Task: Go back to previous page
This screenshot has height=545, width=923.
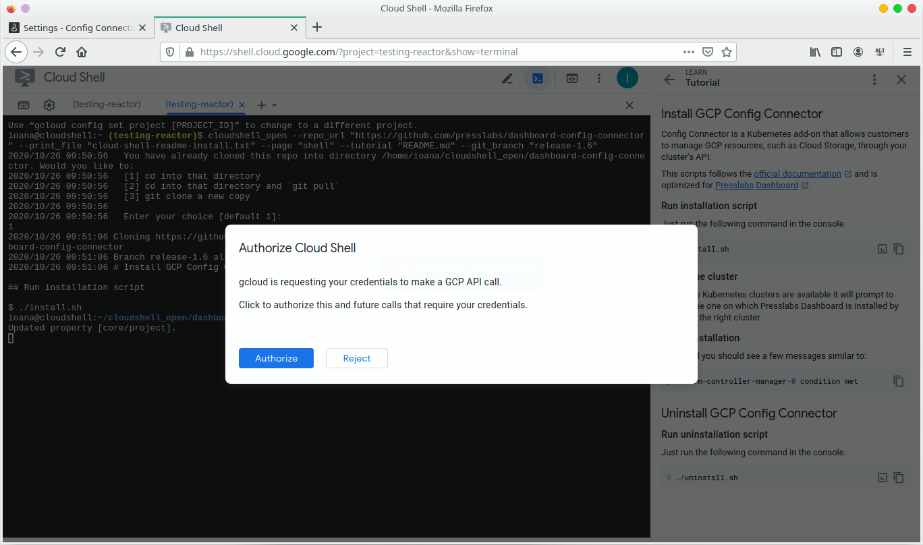Action: pyautogui.click(x=17, y=52)
